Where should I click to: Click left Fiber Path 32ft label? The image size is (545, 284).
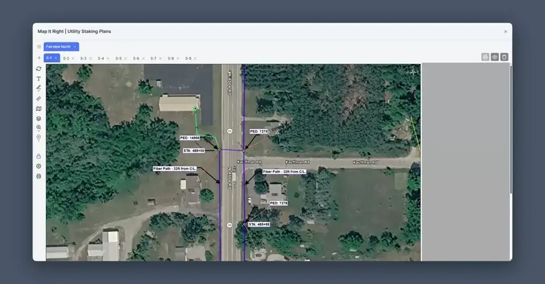(x=175, y=169)
